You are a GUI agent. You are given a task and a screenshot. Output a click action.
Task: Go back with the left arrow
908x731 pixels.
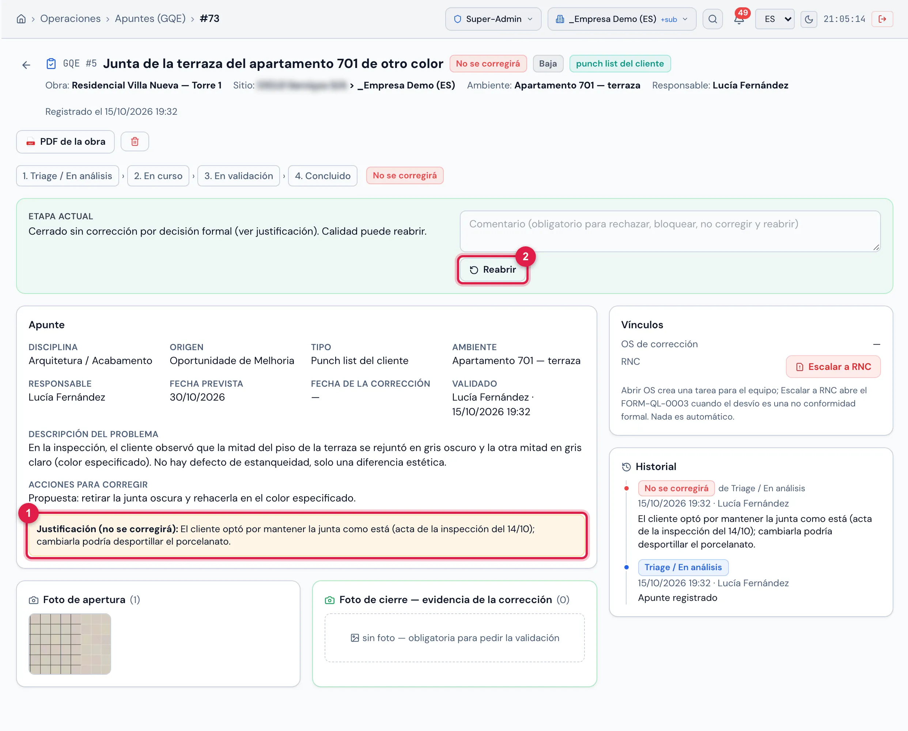tap(26, 65)
